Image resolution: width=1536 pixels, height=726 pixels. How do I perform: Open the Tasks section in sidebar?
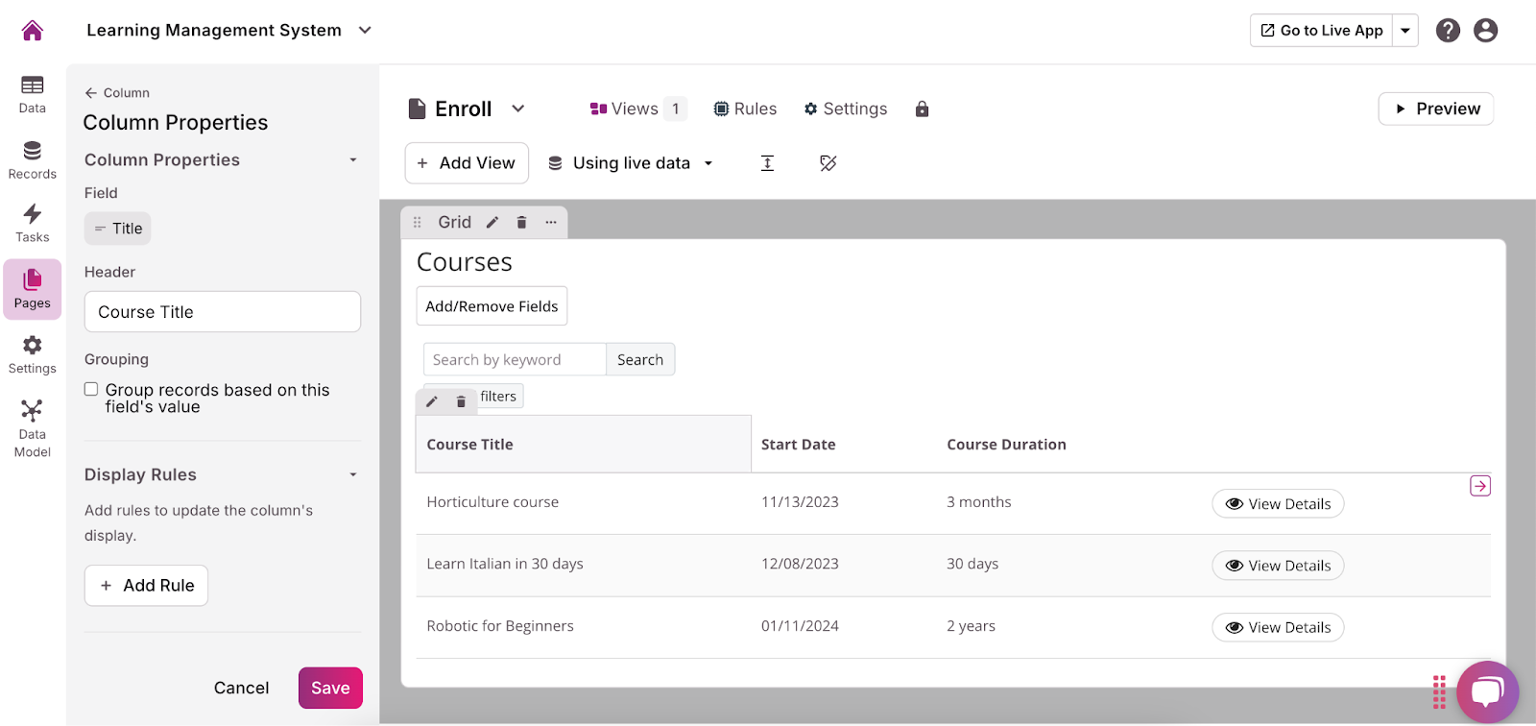click(x=33, y=223)
